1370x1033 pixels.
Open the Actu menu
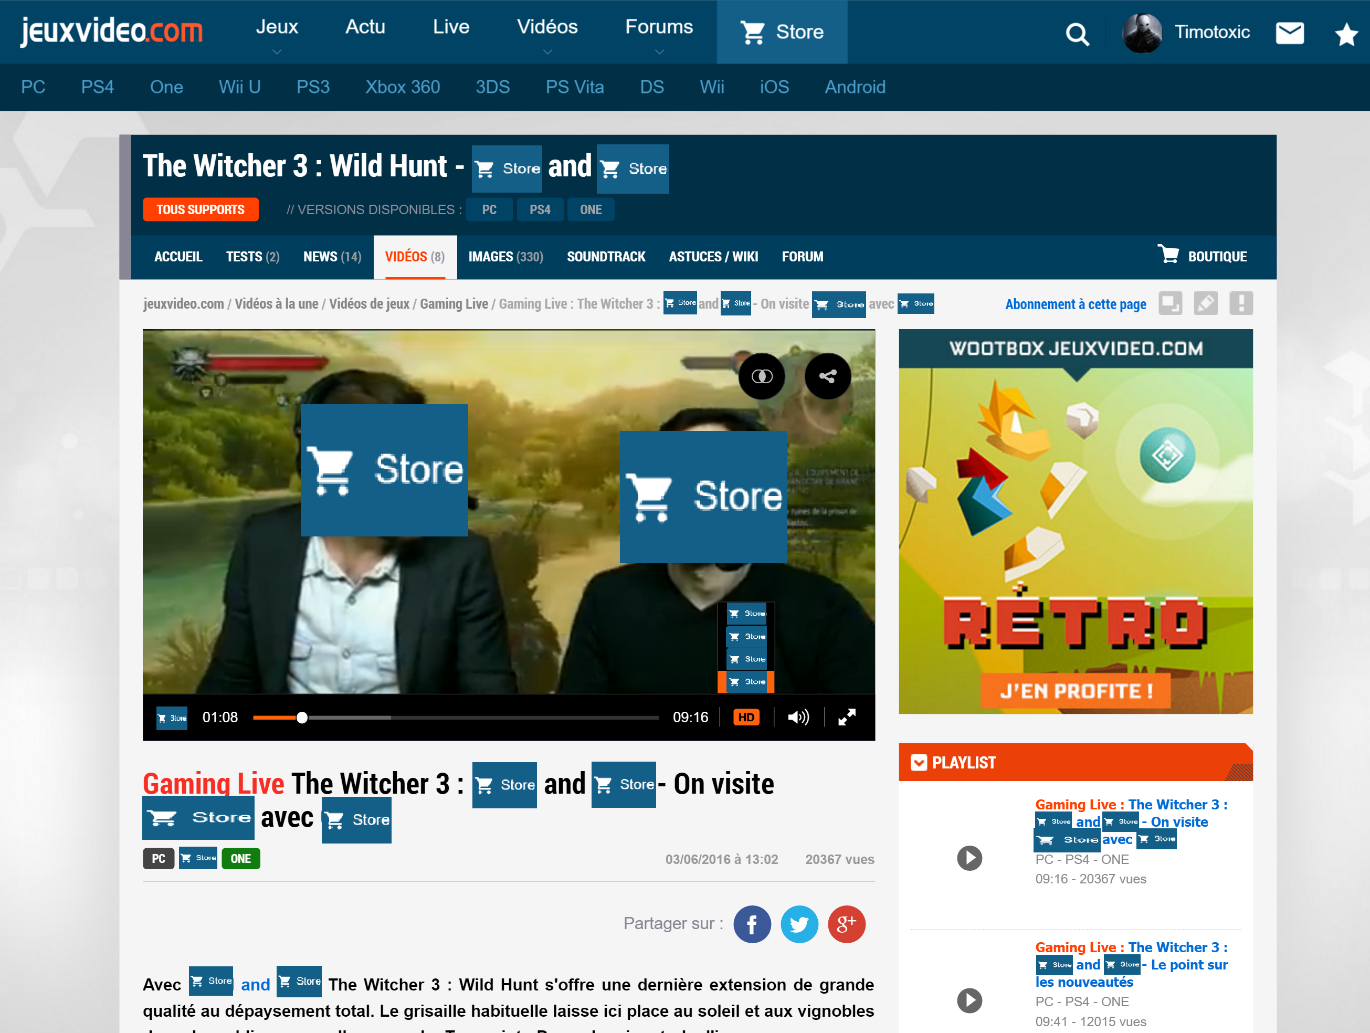pos(365,27)
